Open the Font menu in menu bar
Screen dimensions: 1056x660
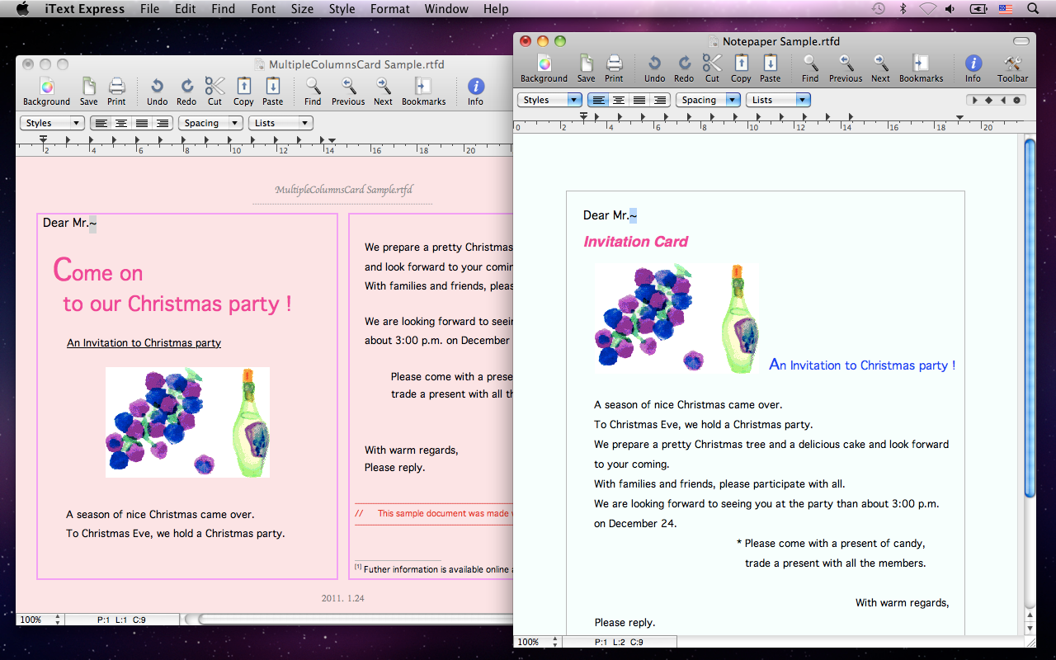(x=263, y=9)
